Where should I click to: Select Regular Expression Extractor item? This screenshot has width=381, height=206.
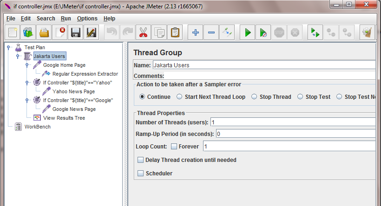tap(85, 74)
